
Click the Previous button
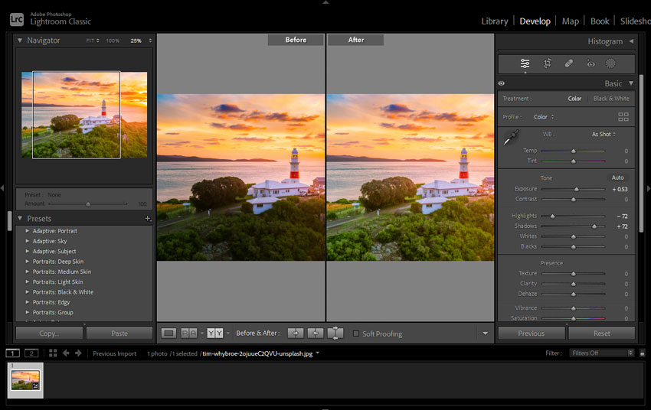[532, 334]
